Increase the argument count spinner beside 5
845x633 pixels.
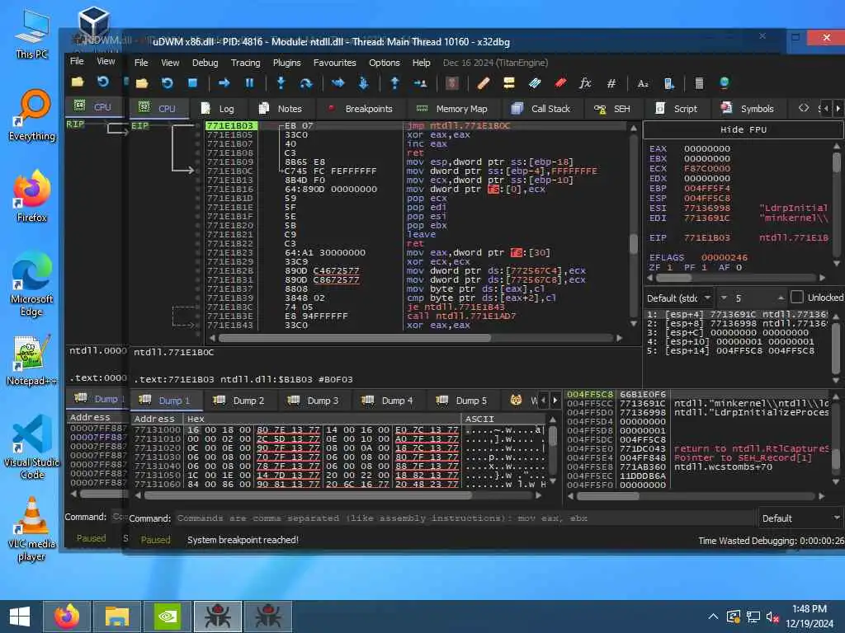click(781, 298)
